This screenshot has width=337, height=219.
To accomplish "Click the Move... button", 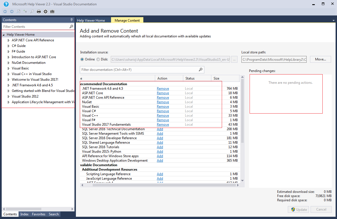I will pos(320,59).
